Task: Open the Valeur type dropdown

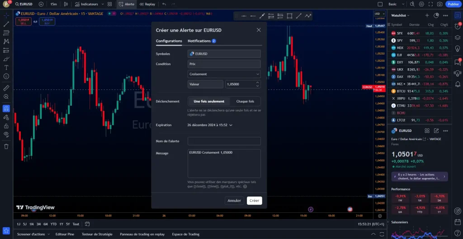Action: click(206, 84)
